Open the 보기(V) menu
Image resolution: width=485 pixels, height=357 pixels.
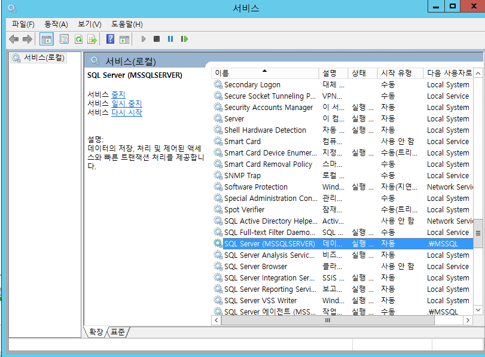pyautogui.click(x=89, y=24)
